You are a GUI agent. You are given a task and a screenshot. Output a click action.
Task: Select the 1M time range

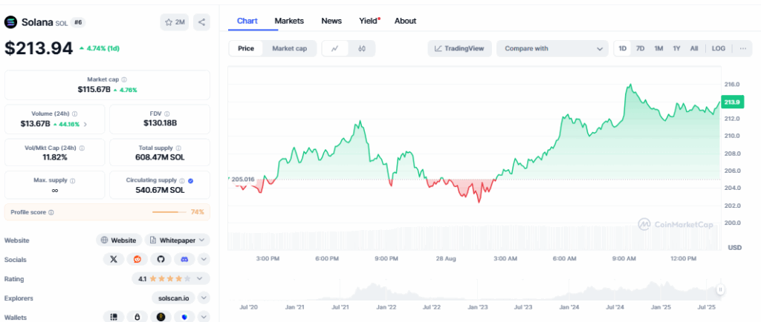coord(658,48)
